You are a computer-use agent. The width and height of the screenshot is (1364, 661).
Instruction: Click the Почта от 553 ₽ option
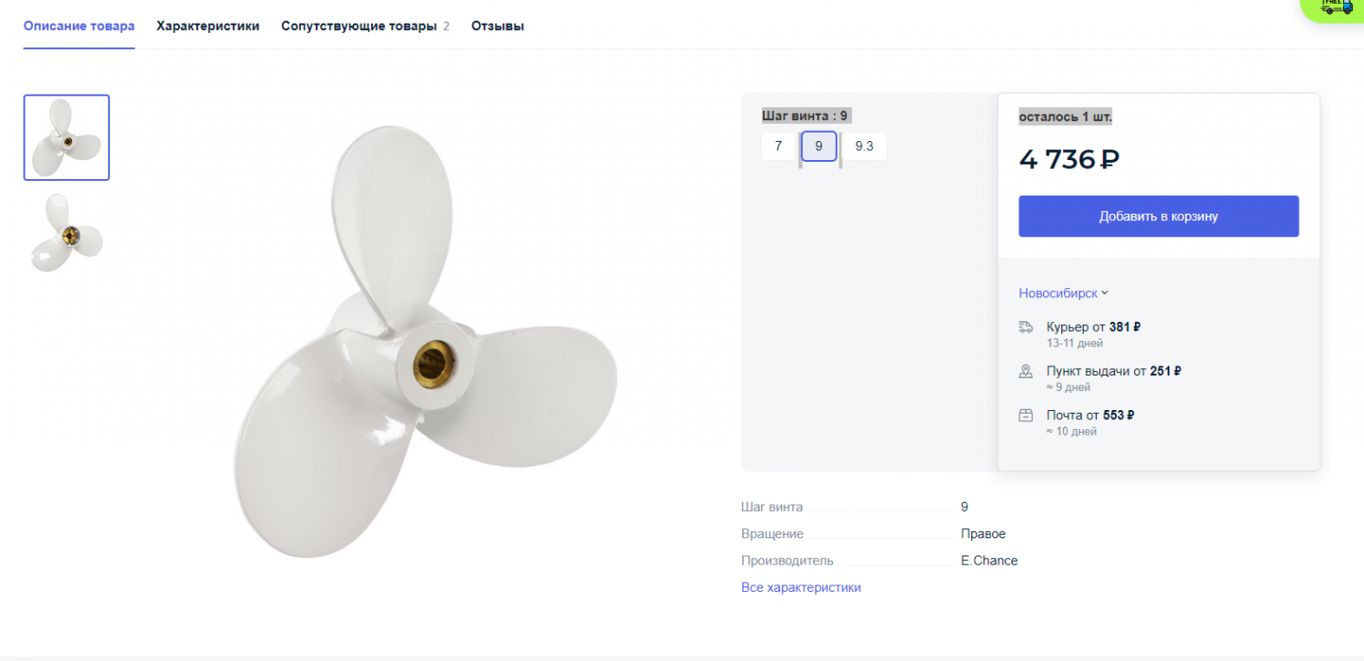point(1089,416)
